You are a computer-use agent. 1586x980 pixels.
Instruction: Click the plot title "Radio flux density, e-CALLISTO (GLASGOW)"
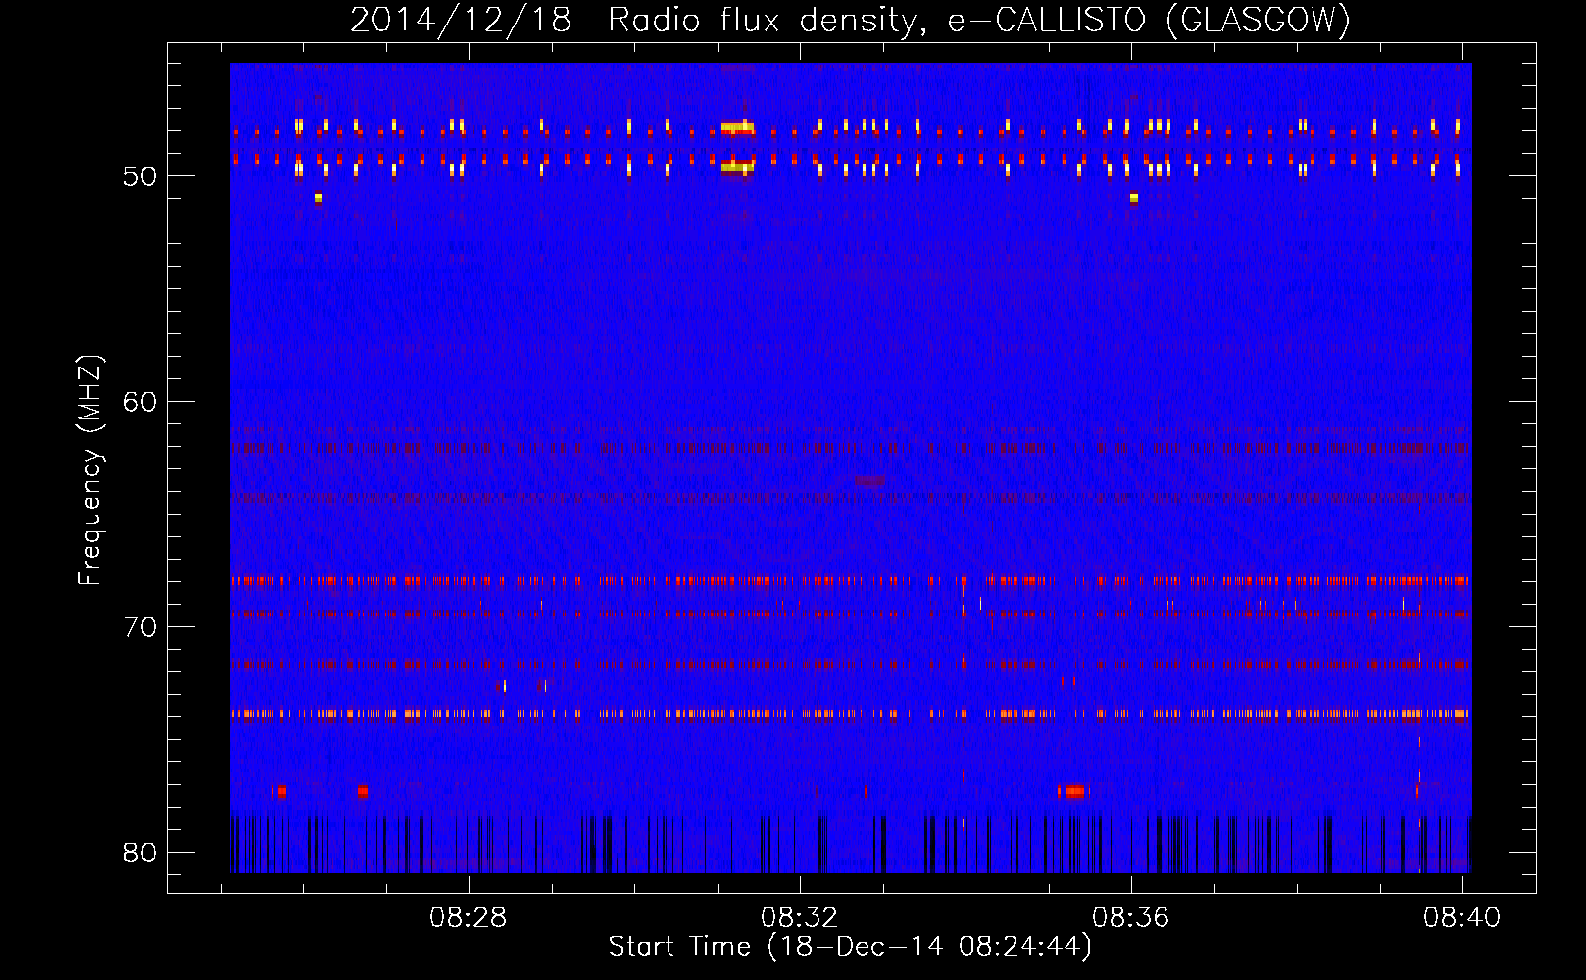(x=979, y=20)
